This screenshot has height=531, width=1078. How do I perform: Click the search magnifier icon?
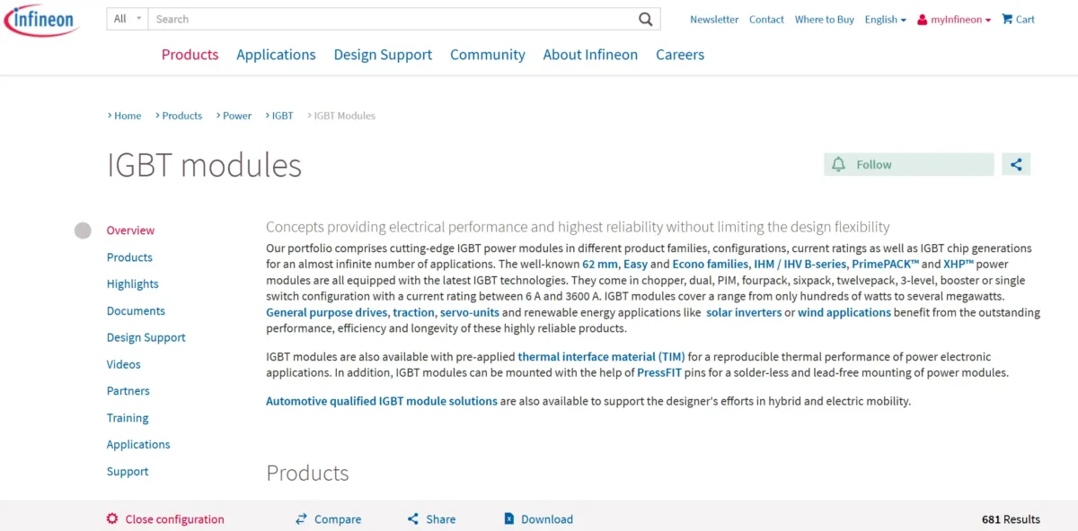click(646, 19)
